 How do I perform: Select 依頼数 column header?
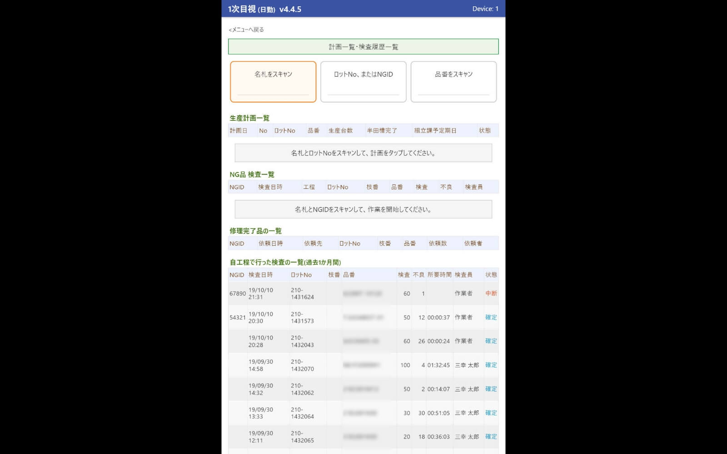point(438,243)
